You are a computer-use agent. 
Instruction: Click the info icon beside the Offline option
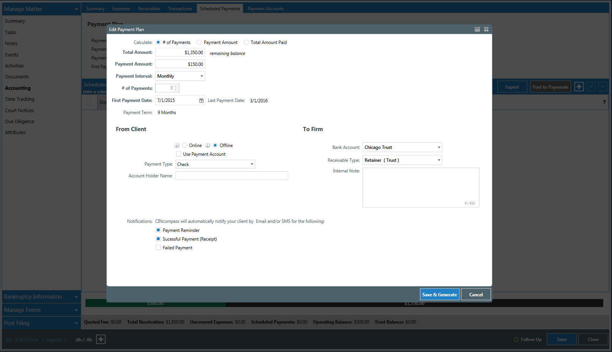point(208,145)
